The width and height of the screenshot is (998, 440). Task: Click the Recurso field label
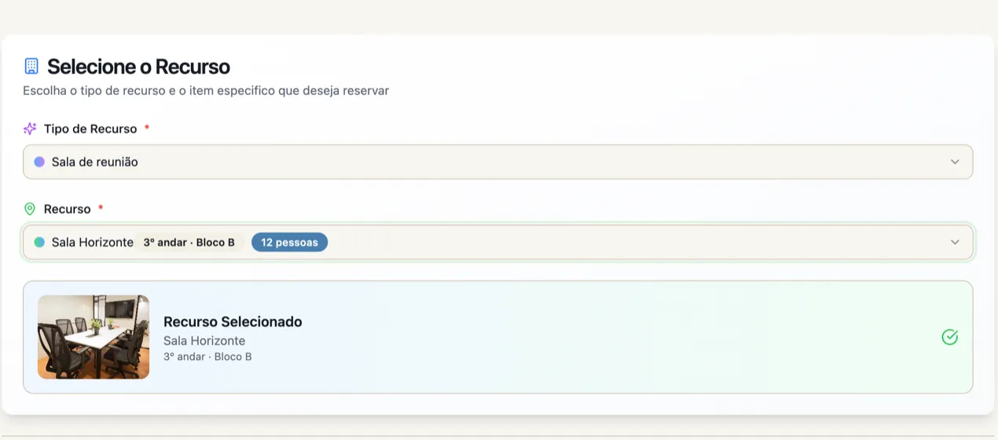[x=68, y=209]
